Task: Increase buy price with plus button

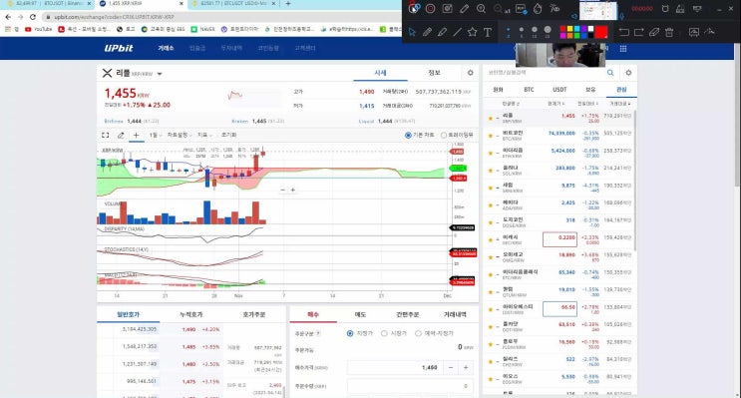Action: click(x=466, y=367)
